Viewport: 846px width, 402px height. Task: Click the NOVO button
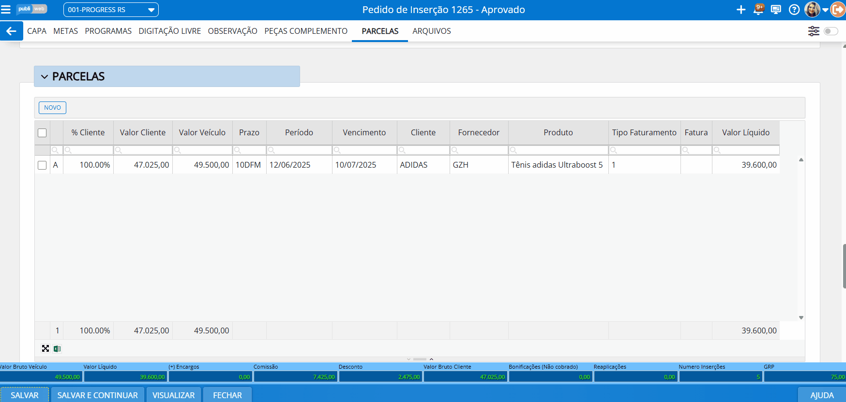(52, 108)
